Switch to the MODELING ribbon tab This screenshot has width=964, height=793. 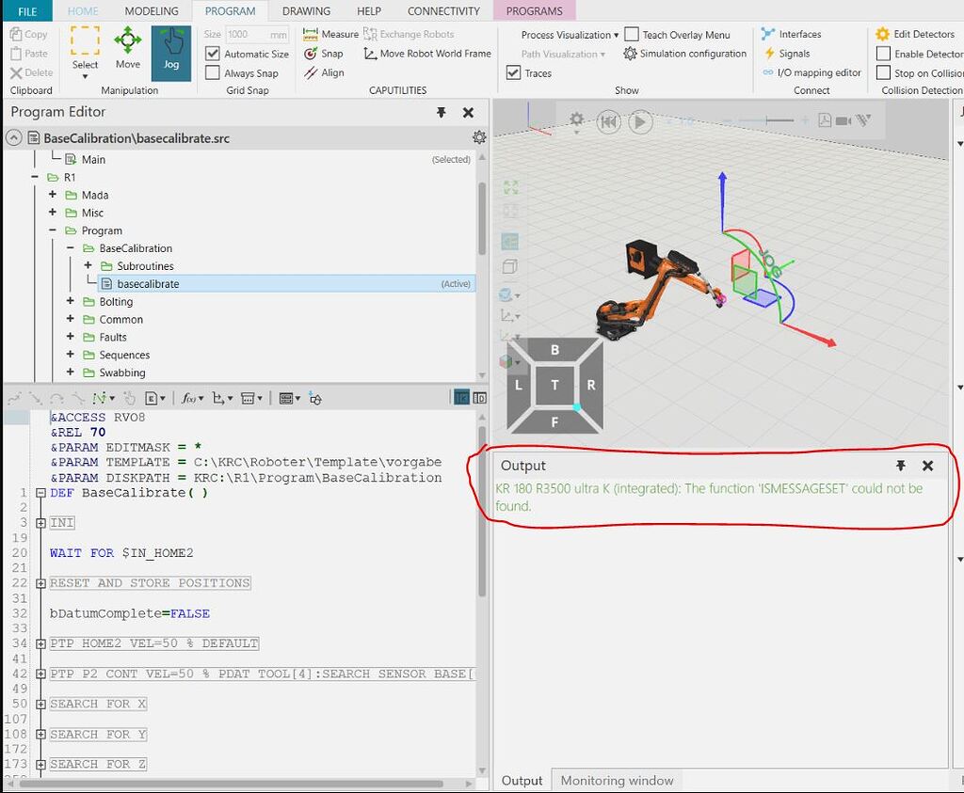[151, 11]
